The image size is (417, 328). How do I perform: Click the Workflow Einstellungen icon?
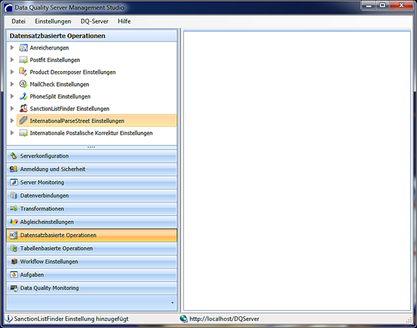[14, 262]
